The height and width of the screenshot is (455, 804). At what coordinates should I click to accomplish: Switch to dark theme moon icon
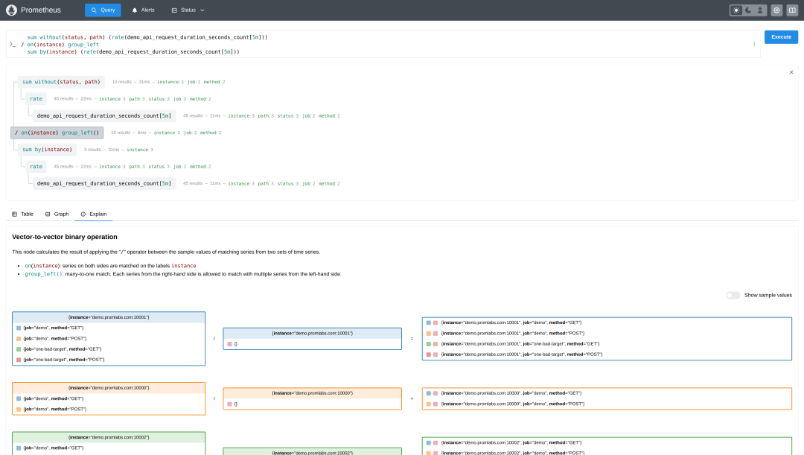pos(748,10)
